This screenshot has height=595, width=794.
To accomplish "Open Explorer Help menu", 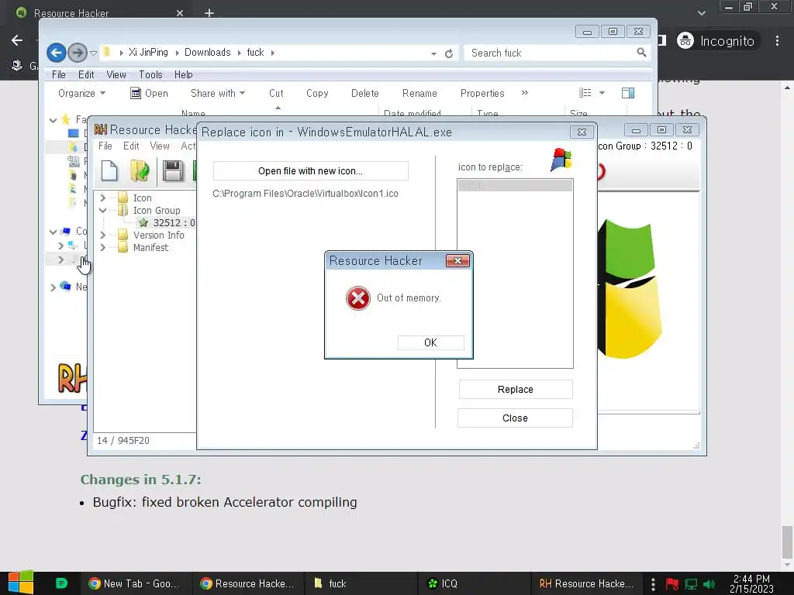I will pos(183,75).
